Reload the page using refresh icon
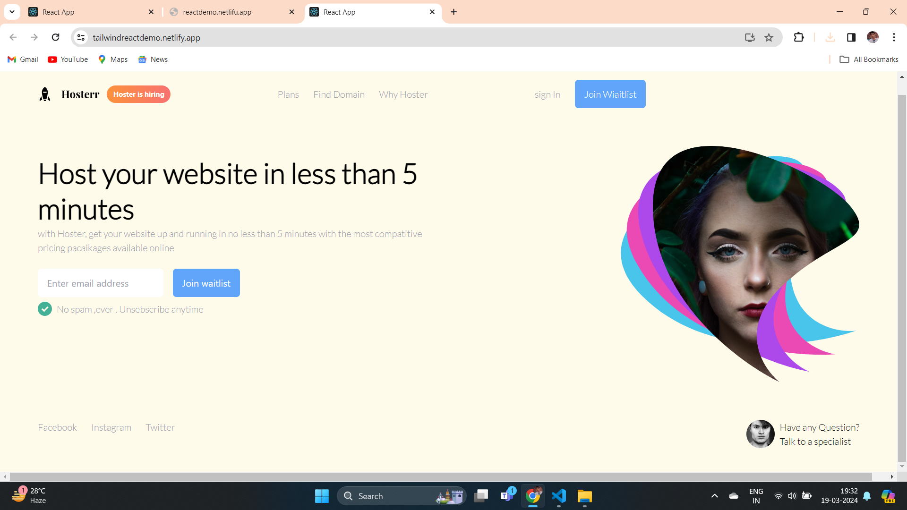907x510 pixels. tap(56, 37)
